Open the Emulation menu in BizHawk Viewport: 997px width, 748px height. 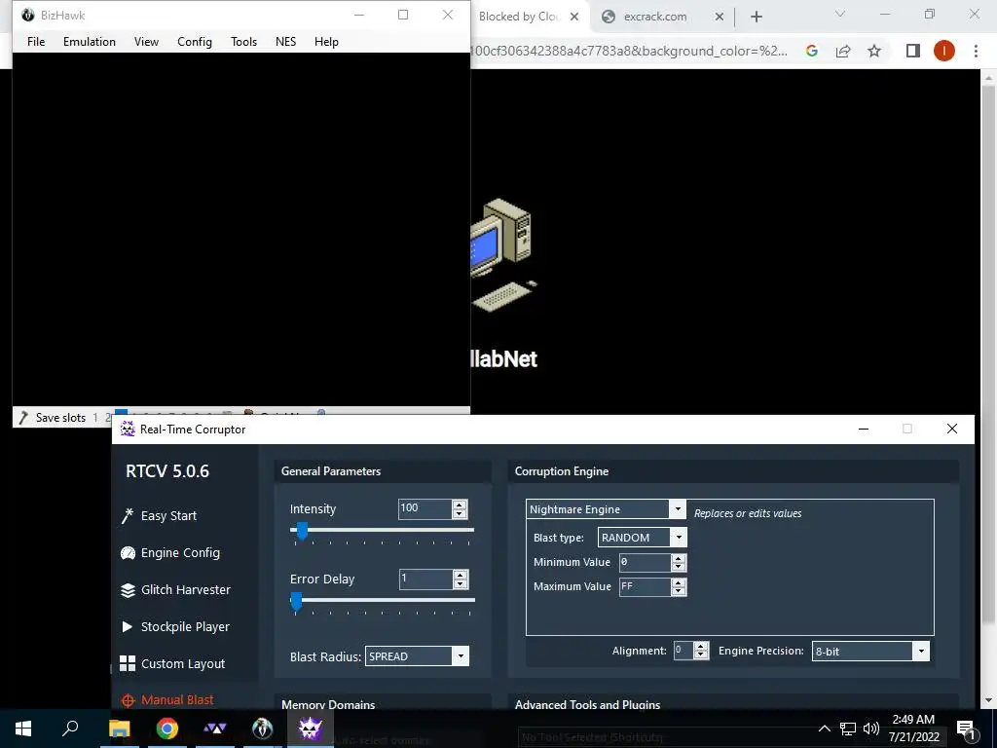(x=89, y=41)
